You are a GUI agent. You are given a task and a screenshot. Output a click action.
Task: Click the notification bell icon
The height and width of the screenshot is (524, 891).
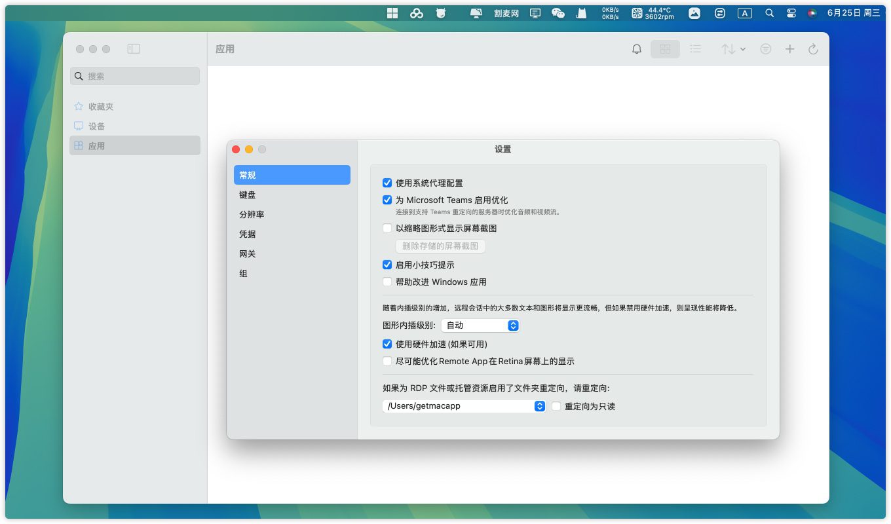[x=636, y=49]
